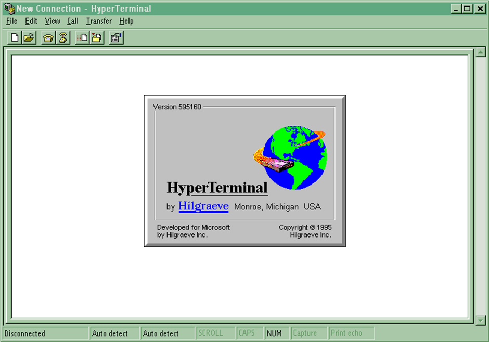
Task: Open the Transfer menu
Action: click(98, 21)
